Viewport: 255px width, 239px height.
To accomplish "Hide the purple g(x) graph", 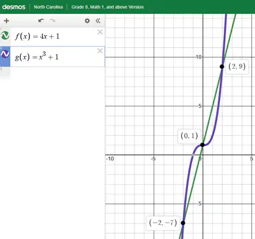I will 5,54.
